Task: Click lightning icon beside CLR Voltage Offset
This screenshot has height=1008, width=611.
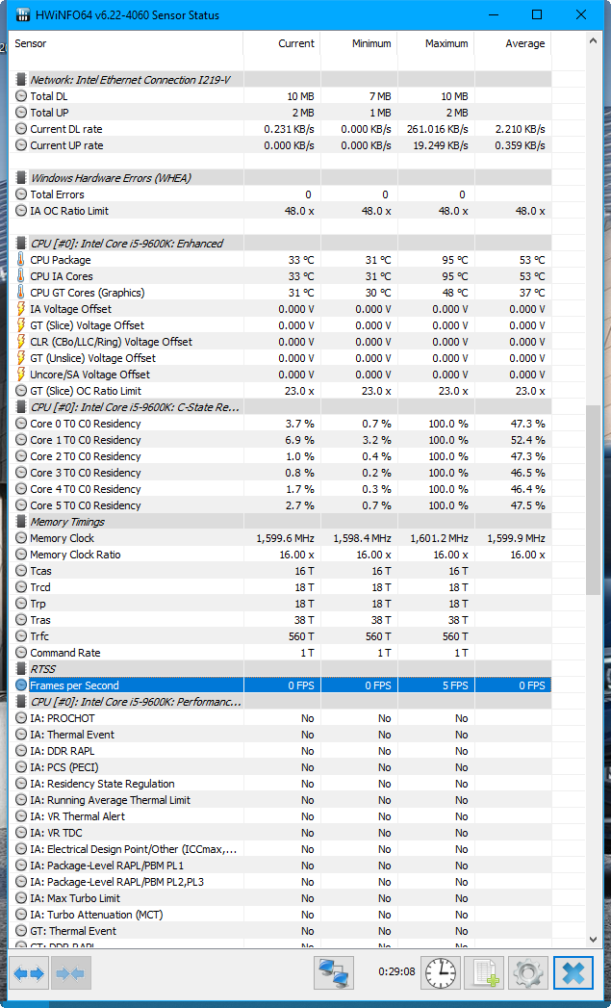Action: (21, 342)
